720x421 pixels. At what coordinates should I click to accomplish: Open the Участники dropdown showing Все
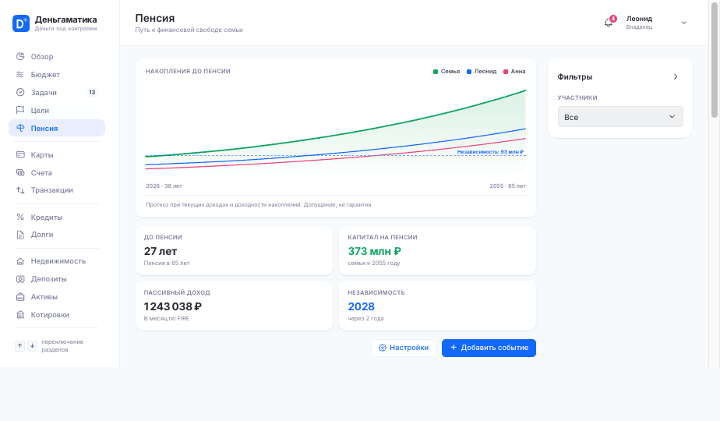pos(620,117)
